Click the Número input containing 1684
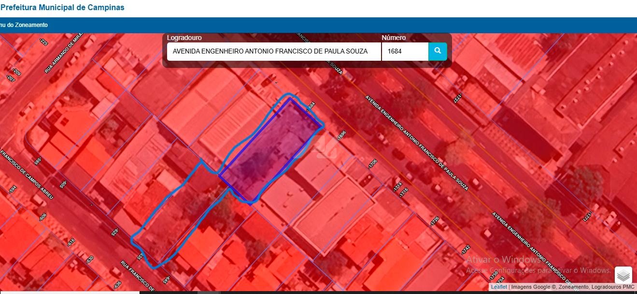Viewport: 637px width, 294px height. tap(404, 52)
